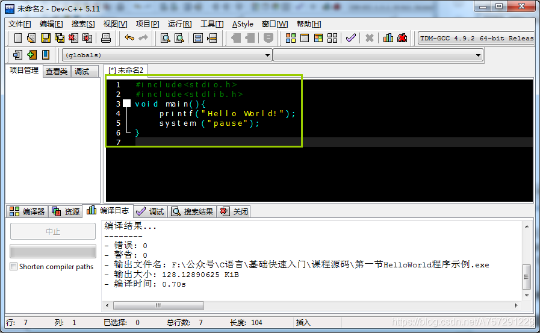The image size is (540, 333).
Task: Undo the last edit
Action: [x=129, y=37]
